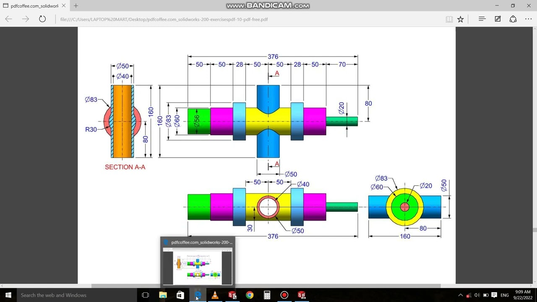Image resolution: width=537 pixels, height=302 pixels.
Task: Refresh the PDF page
Action: click(42, 19)
